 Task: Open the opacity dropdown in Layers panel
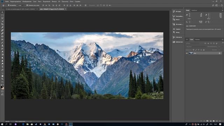[219, 47]
